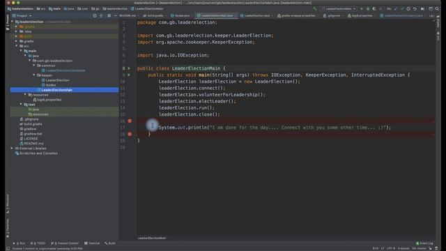The height and width of the screenshot is (251, 446).
Task: Open the Project Structure window icon
Action: [431, 9]
